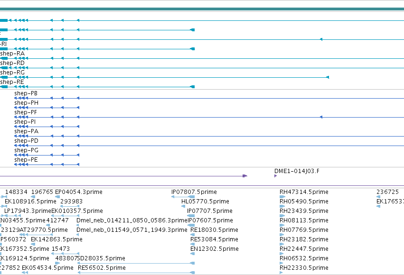Select the shep-RG transcript label
This screenshot has width=404, height=275.
[12, 73]
